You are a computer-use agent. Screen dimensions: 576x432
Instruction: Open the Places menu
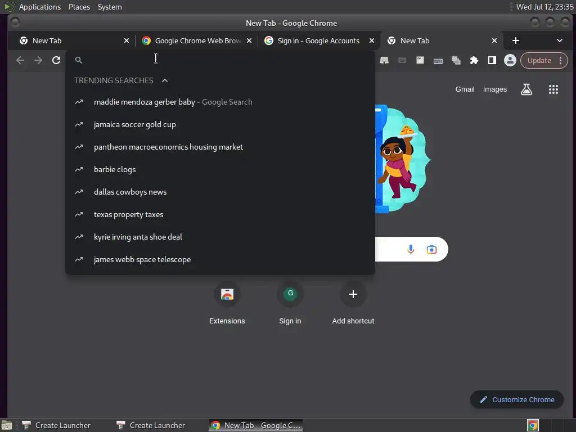coord(79,7)
